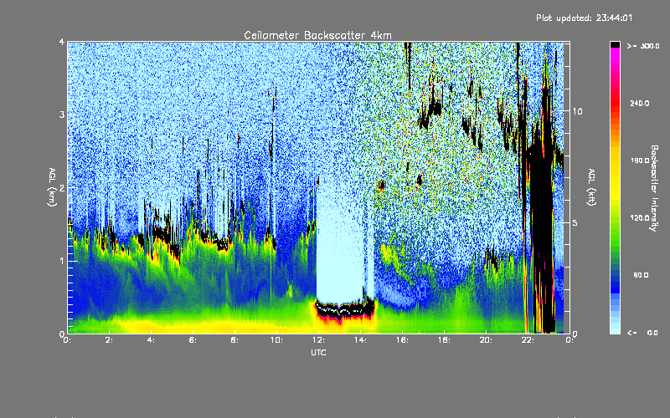Click the "<= 0.0" colorbar label
Screen dimensions: 670x418
(643, 332)
